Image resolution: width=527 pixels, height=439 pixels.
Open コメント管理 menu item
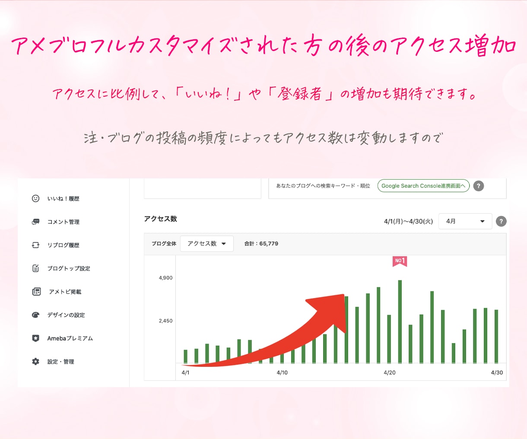[63, 222]
